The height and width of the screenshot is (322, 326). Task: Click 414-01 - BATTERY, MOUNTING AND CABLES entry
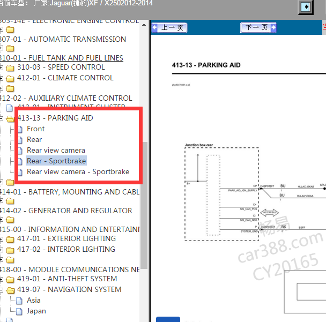point(70,192)
